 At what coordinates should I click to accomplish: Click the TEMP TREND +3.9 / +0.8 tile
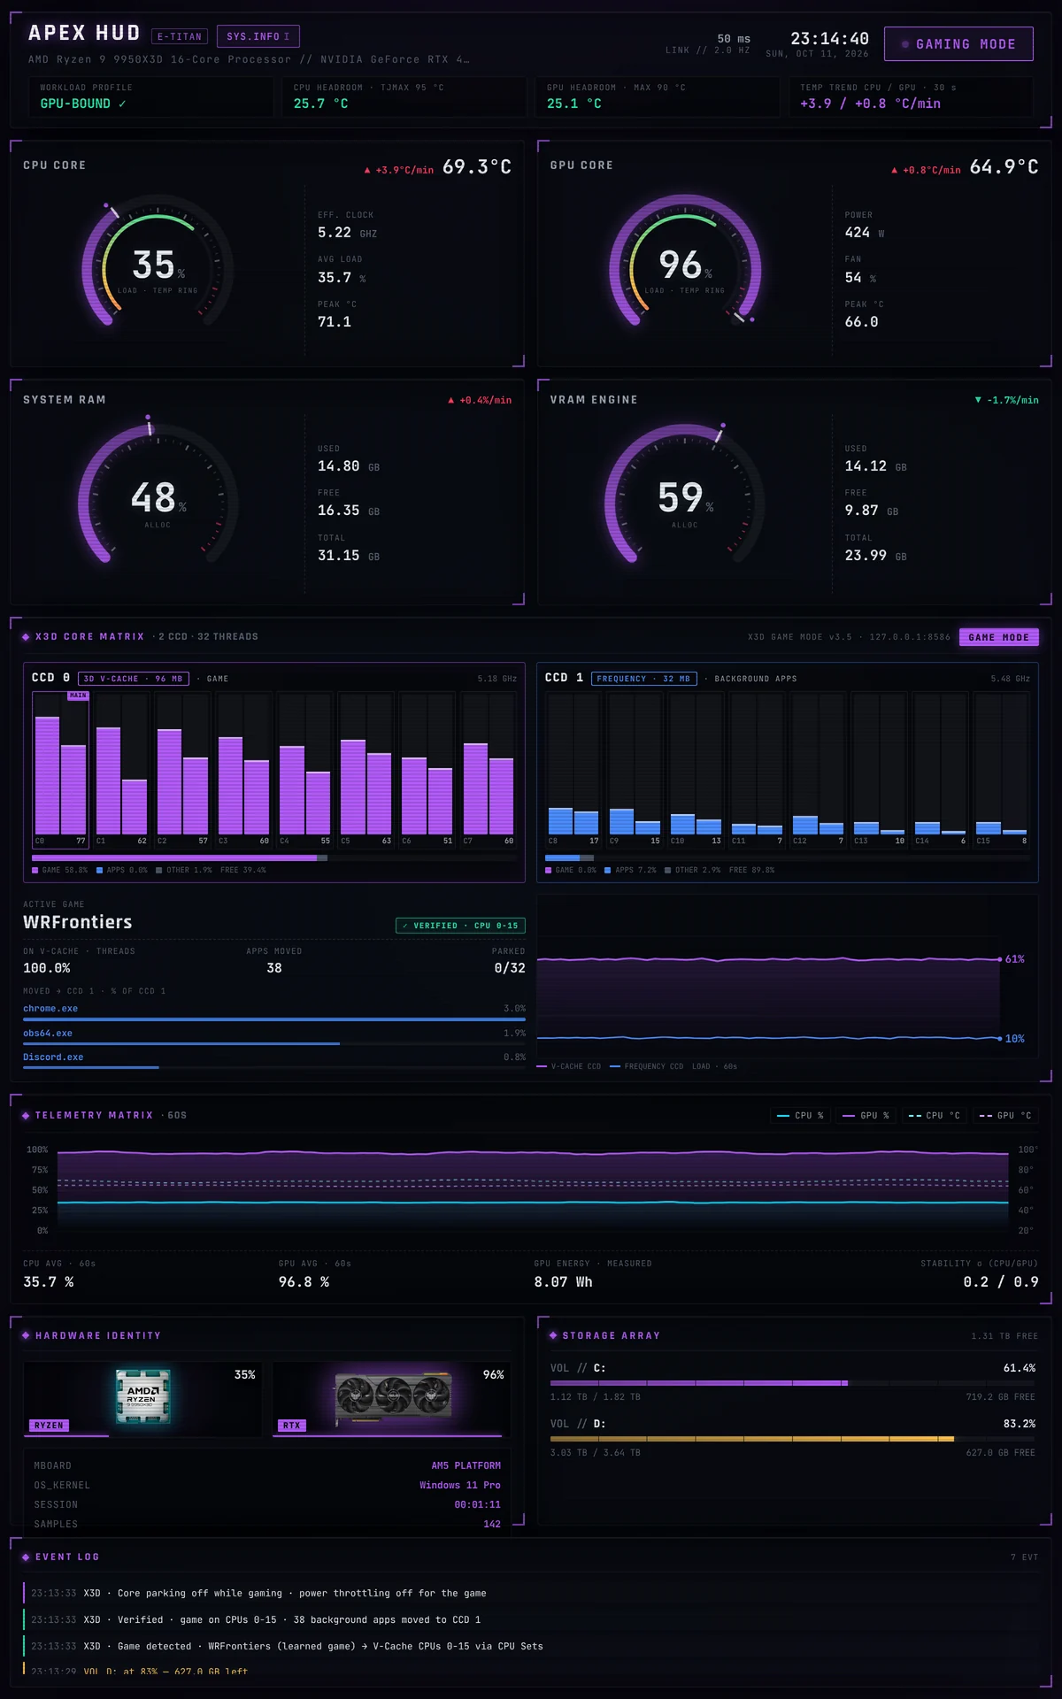click(911, 96)
